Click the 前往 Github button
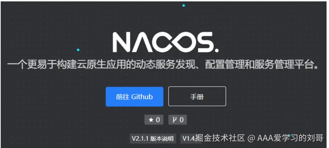Image resolution: width=329 pixels, height=148 pixels. coord(134,97)
